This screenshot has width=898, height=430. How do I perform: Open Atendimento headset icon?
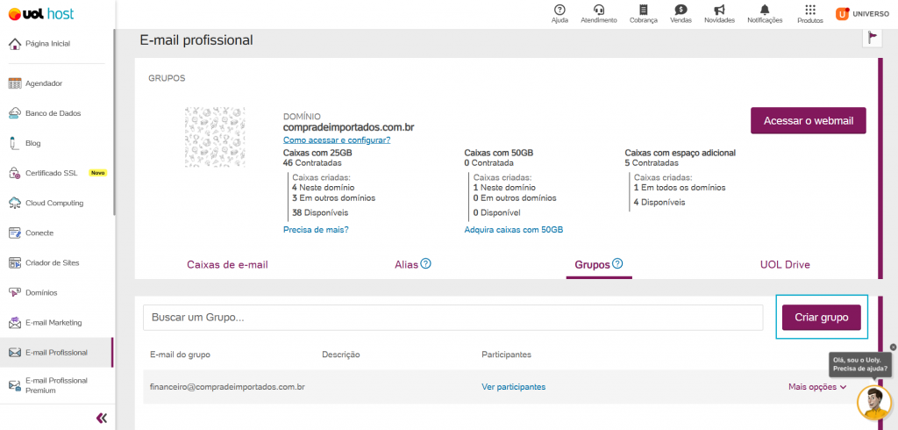pos(598,10)
